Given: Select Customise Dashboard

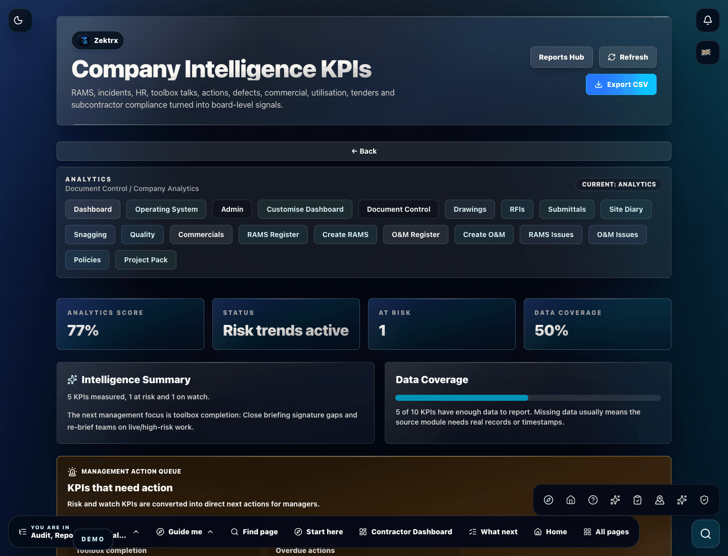Looking at the screenshot, I should (x=305, y=209).
